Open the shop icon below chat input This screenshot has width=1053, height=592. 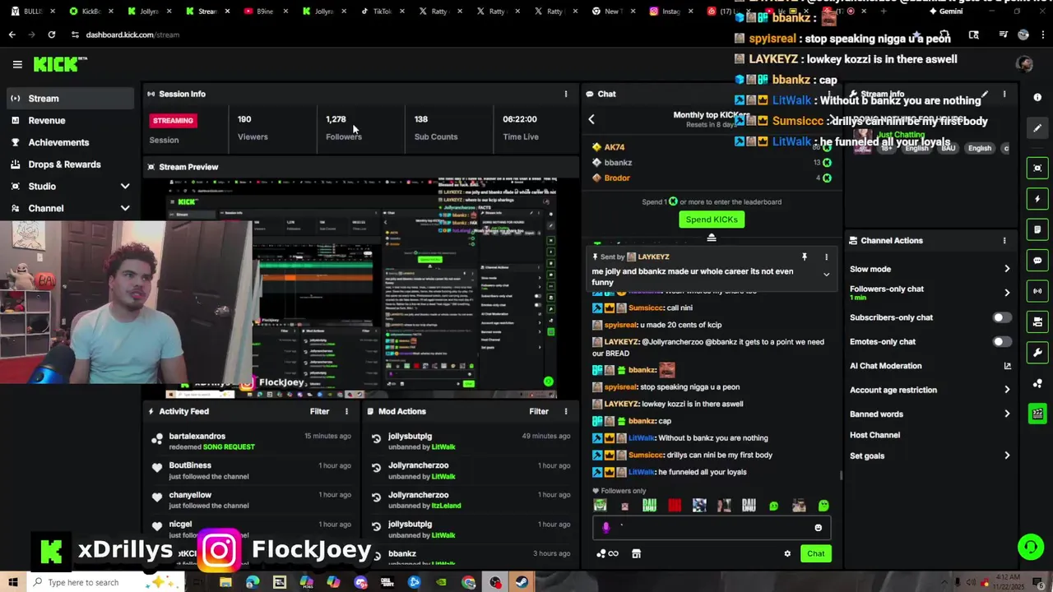[636, 553]
